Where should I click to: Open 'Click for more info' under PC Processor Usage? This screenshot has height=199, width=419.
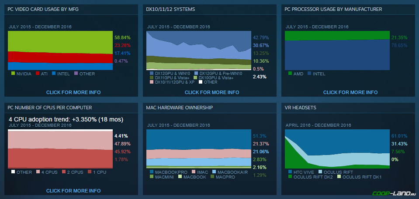(x=350, y=92)
